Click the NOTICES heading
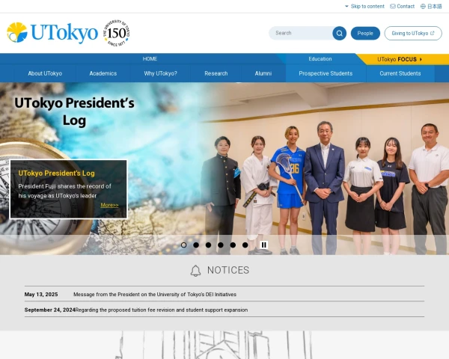 pyautogui.click(x=228, y=270)
